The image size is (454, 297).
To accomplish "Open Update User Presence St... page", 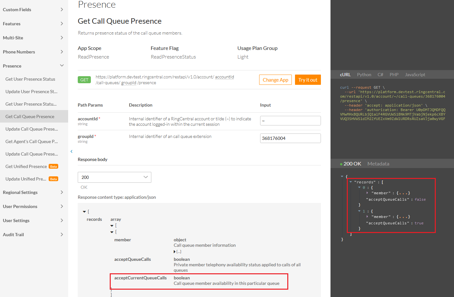I will coord(31,92).
